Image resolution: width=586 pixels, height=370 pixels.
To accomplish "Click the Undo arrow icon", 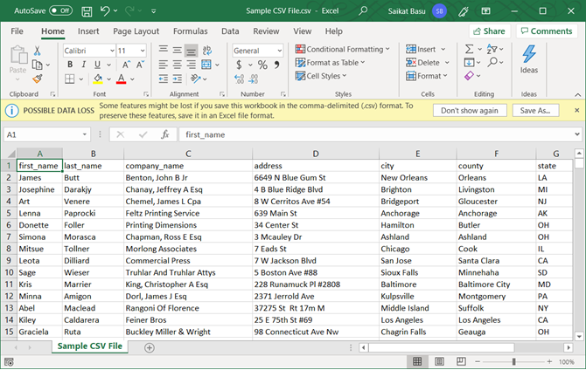I will (106, 10).
